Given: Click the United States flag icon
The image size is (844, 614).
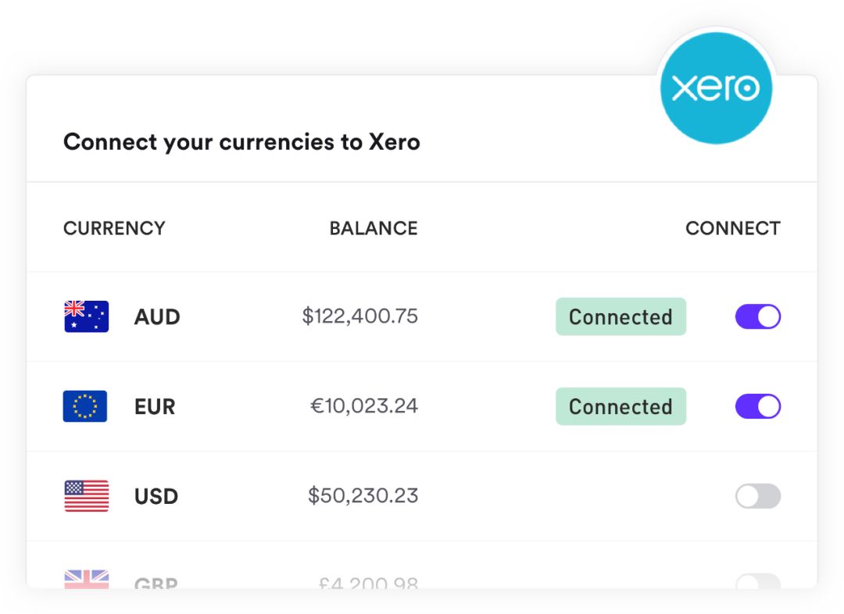Looking at the screenshot, I should pos(86,495).
